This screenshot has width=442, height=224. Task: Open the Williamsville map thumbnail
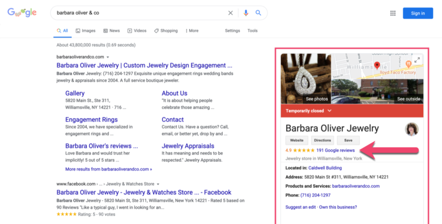click(377, 66)
